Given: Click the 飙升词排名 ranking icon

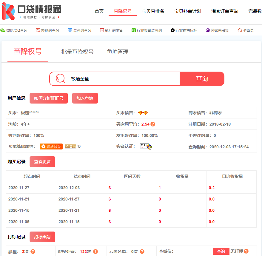Looking at the screenshot, I should 102,30.
